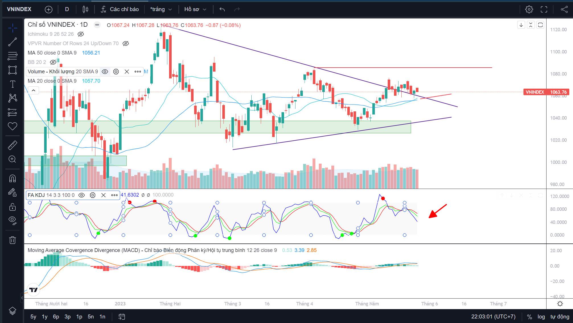
Task: Toggle hide all drawings eye in sidebar
Action: point(13,220)
